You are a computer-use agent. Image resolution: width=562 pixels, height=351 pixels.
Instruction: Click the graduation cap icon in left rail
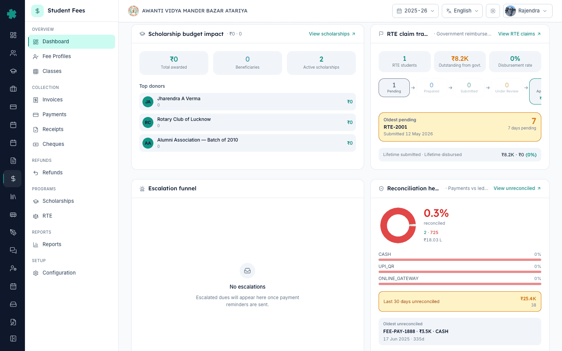(13, 71)
